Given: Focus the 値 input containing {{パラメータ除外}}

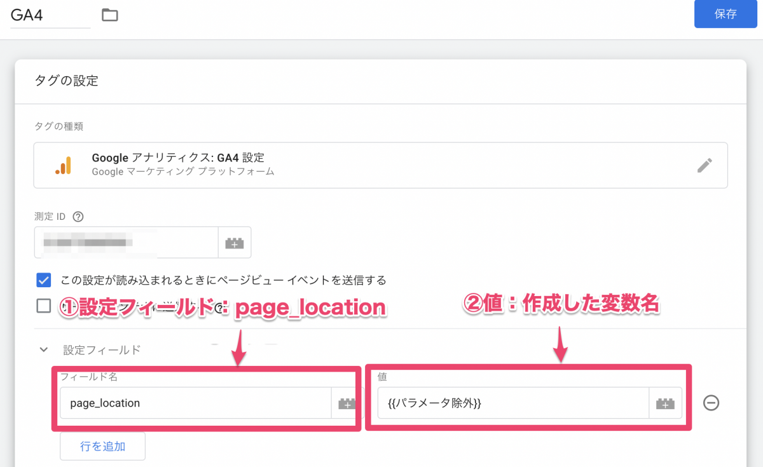Looking at the screenshot, I should tap(512, 403).
